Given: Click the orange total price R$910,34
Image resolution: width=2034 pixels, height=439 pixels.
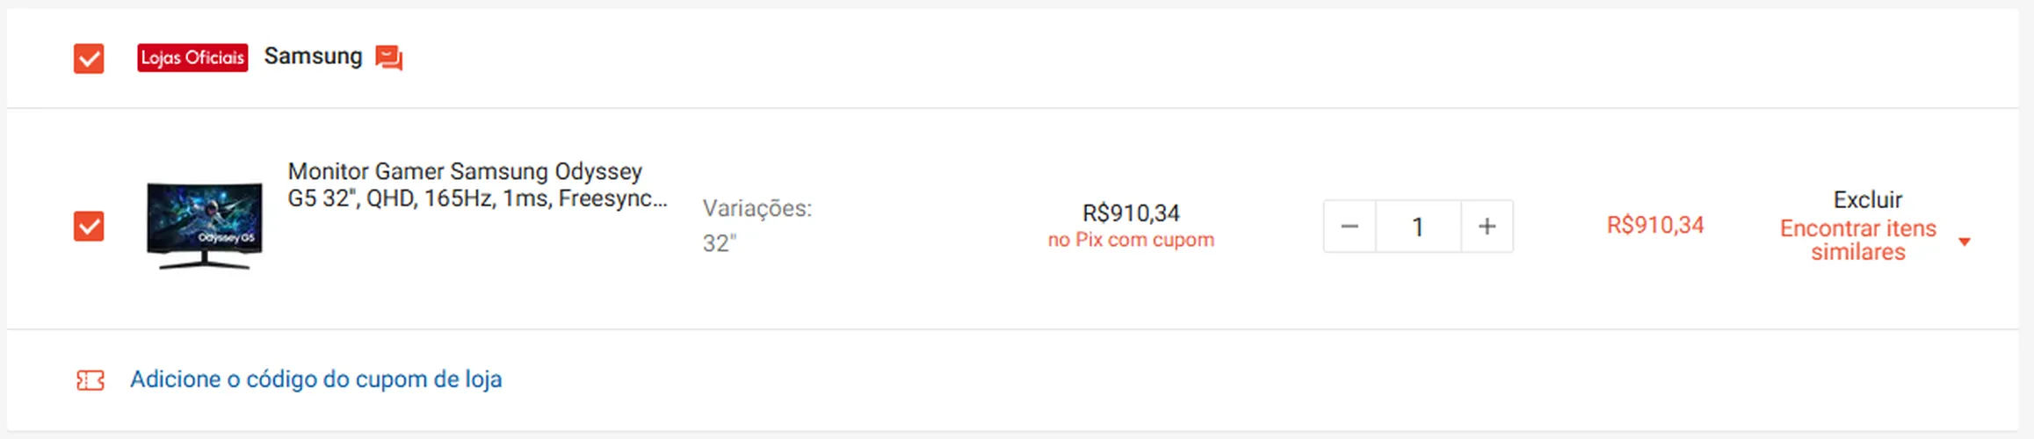Looking at the screenshot, I should (x=1655, y=226).
